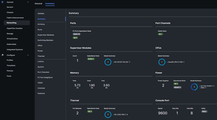Screen dimensions: 217x120
Task: Open Policies under Configure
Action: click(x=10, y=71)
